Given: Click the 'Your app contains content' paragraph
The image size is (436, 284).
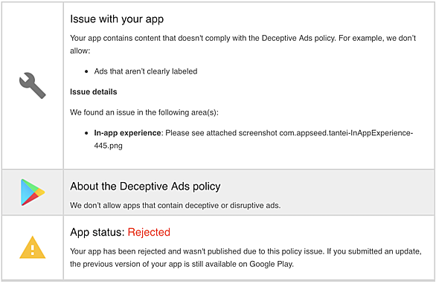Looking at the screenshot, I should pyautogui.click(x=243, y=44).
